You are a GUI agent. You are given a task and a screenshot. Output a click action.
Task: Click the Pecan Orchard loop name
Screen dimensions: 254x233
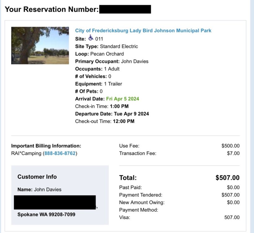107,54
